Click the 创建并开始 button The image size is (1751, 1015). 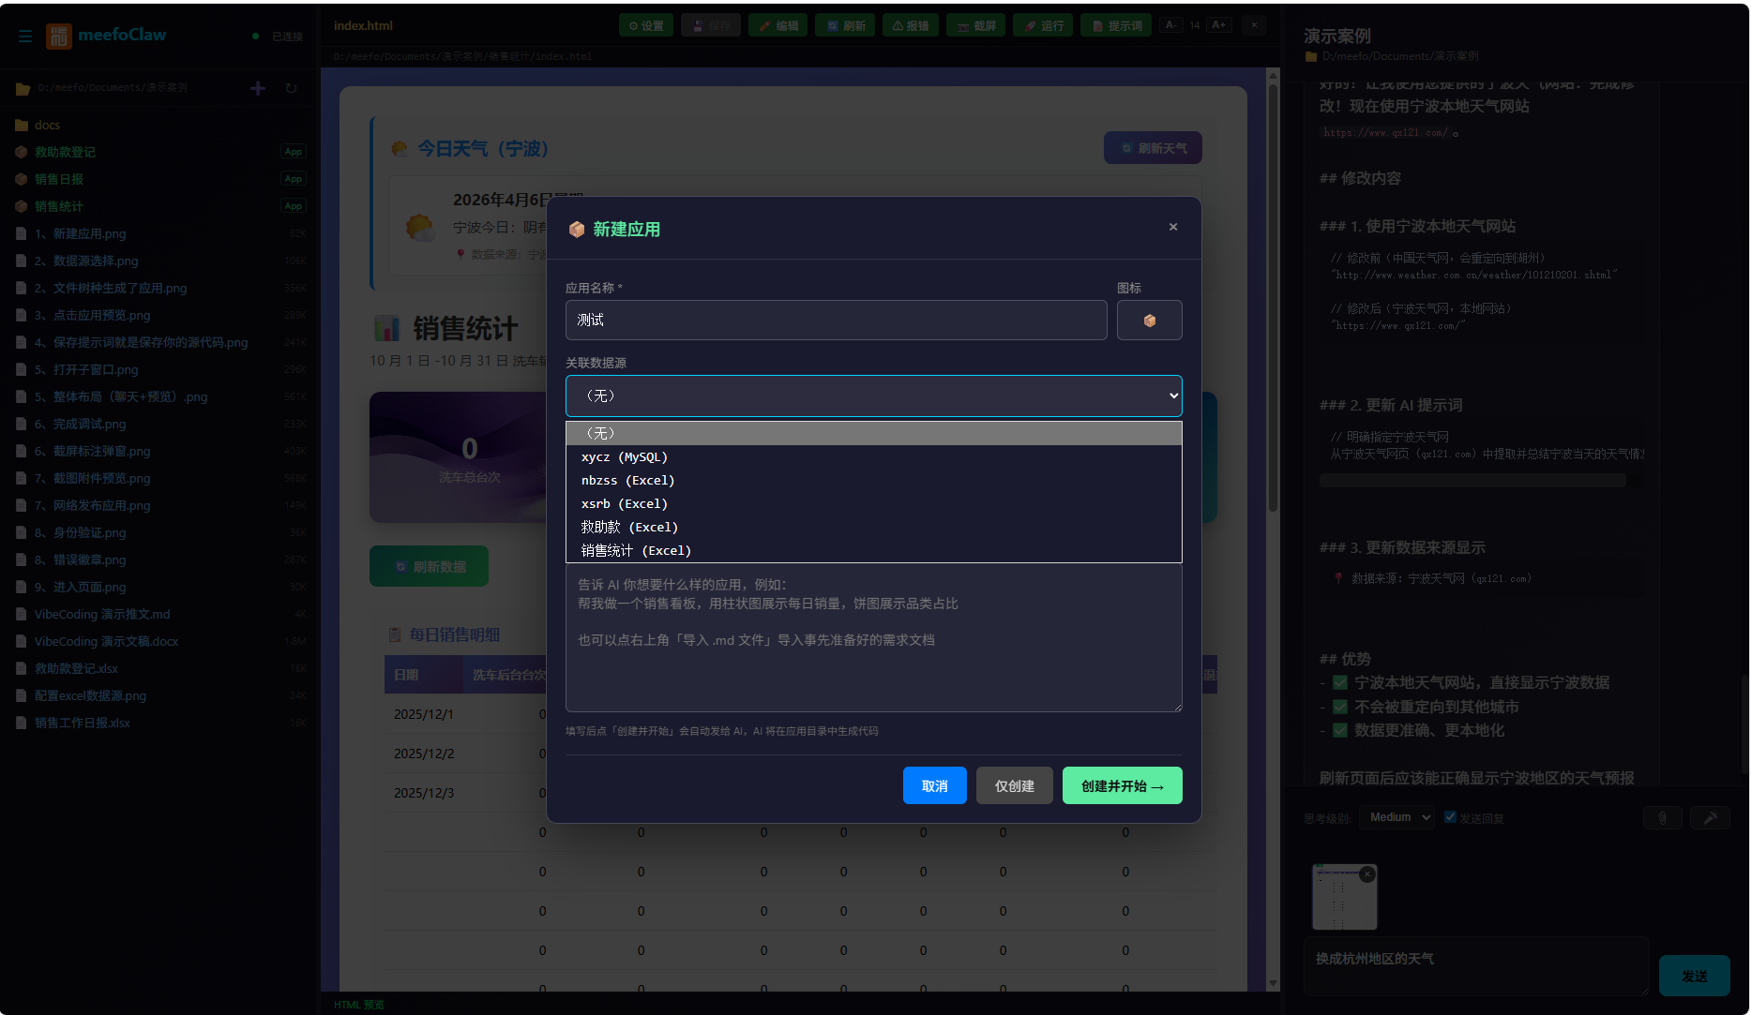[1122, 785]
